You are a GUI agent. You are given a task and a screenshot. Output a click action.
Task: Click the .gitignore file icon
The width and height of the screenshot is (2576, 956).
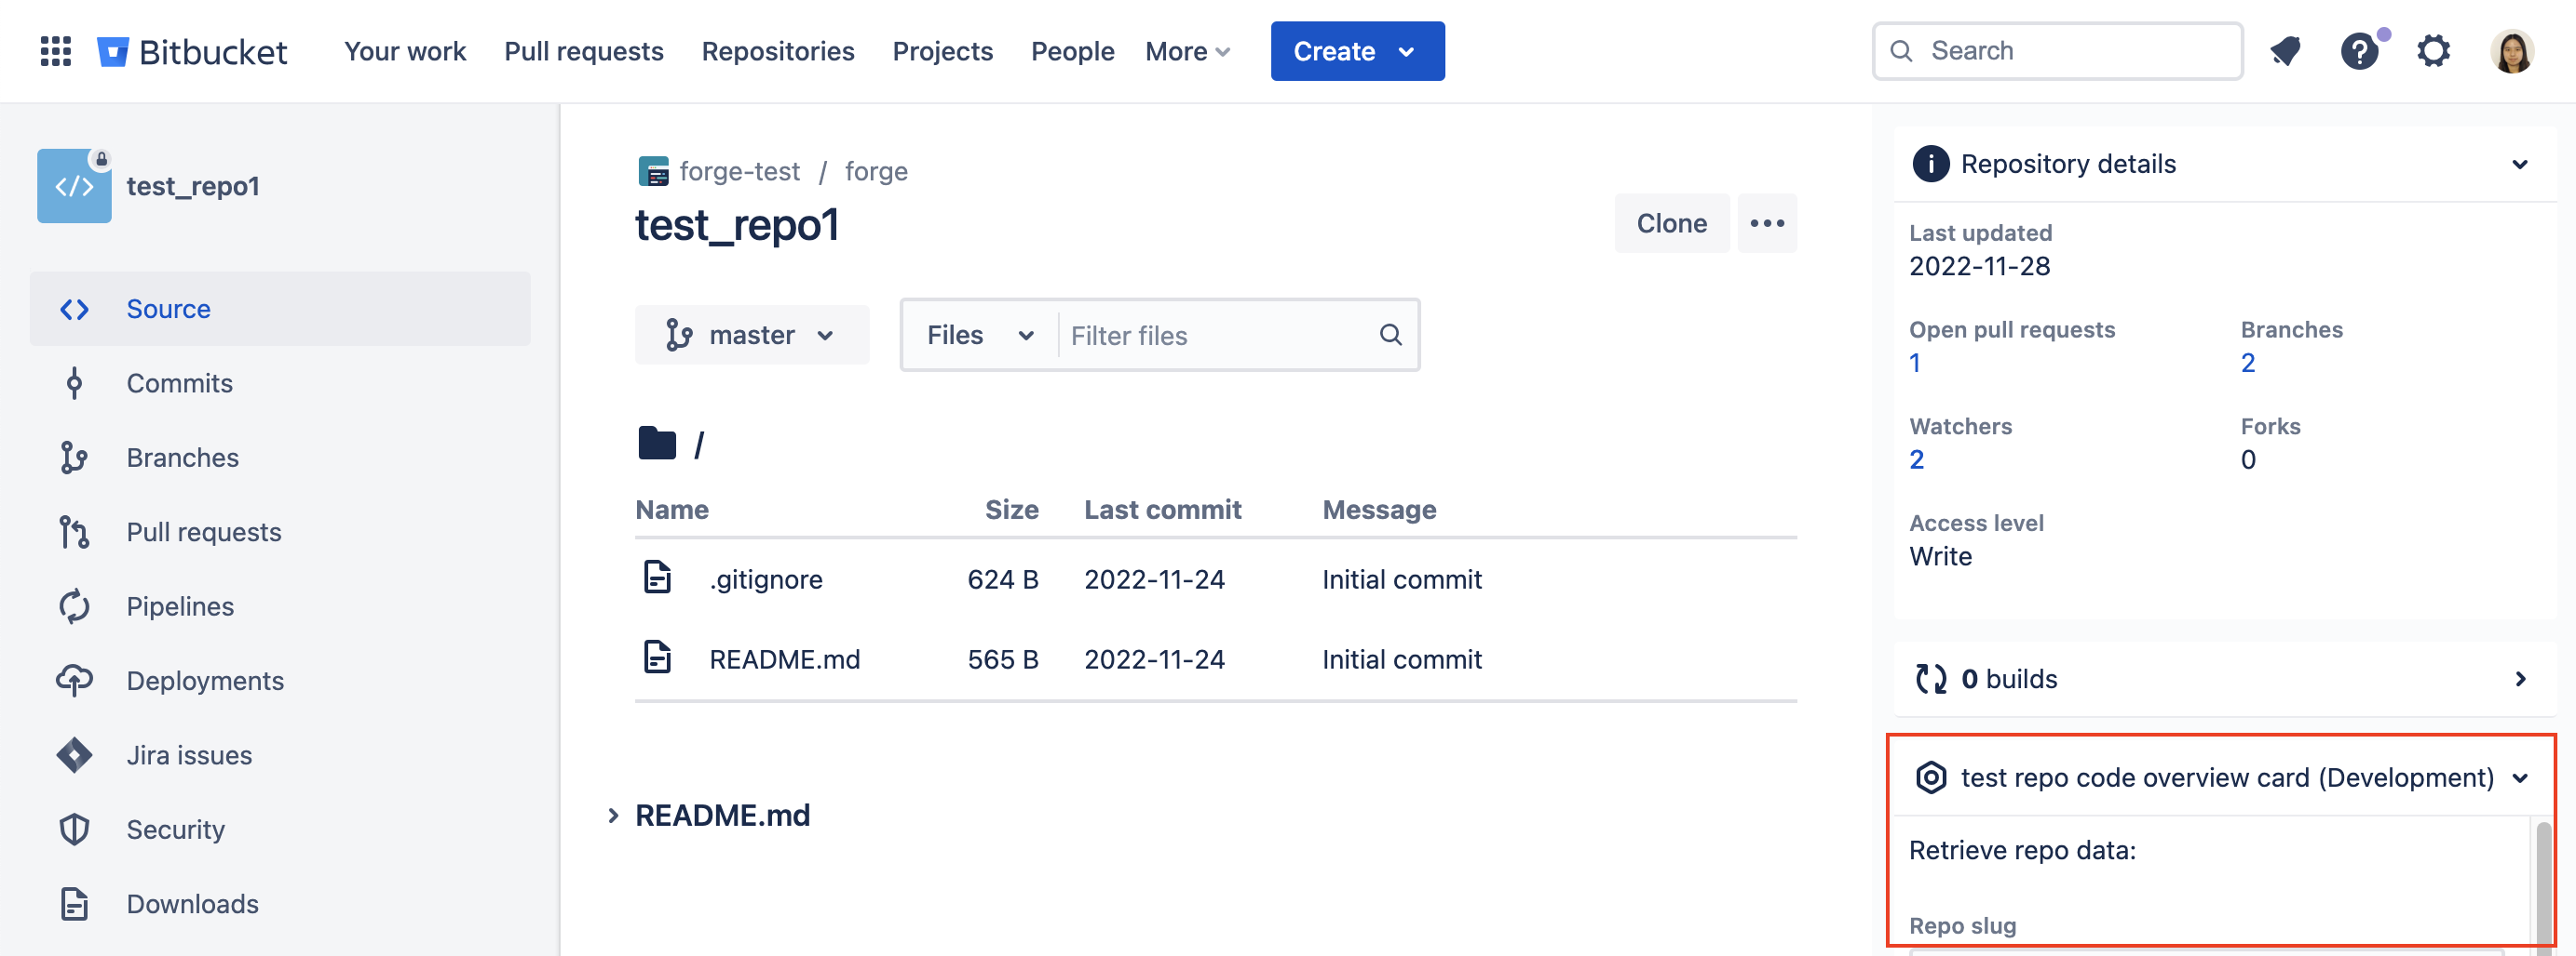pyautogui.click(x=657, y=578)
